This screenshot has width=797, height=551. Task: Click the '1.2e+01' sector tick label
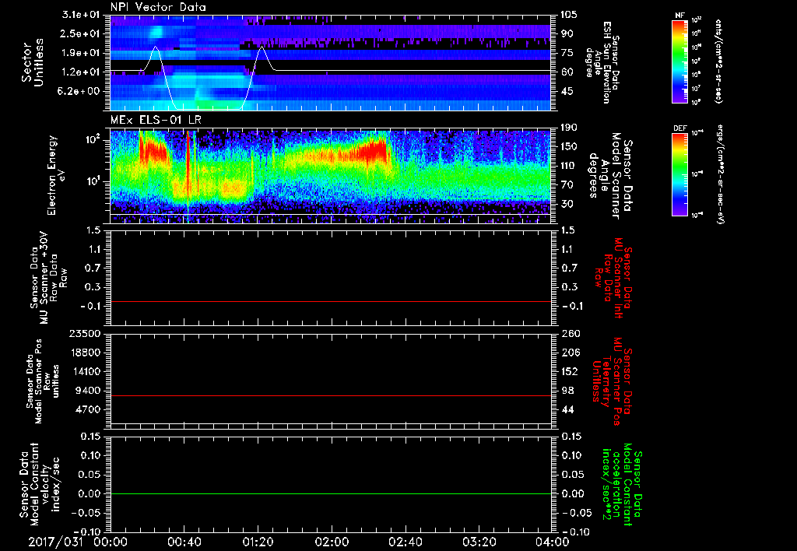click(x=81, y=72)
